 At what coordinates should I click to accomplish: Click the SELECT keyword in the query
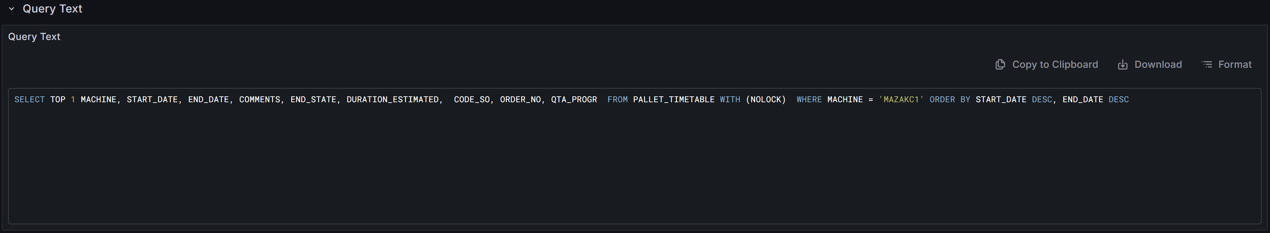pos(30,99)
